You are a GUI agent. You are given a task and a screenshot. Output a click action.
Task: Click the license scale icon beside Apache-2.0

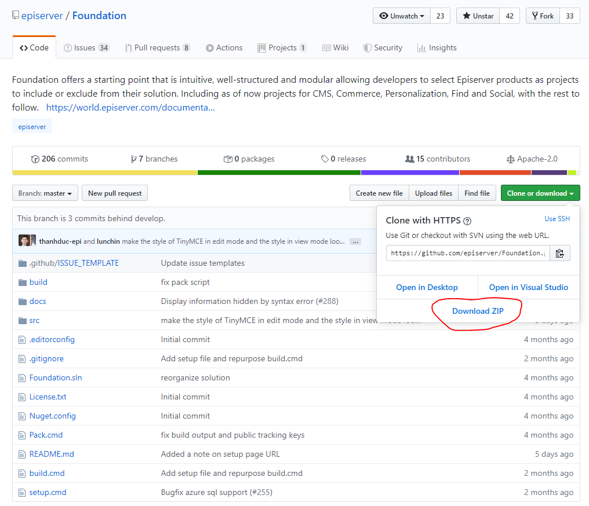click(x=511, y=159)
